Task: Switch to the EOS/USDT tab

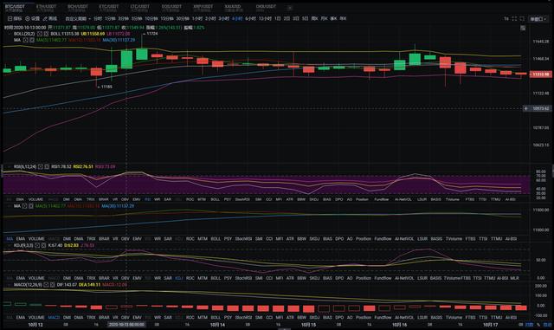Action: (171, 8)
